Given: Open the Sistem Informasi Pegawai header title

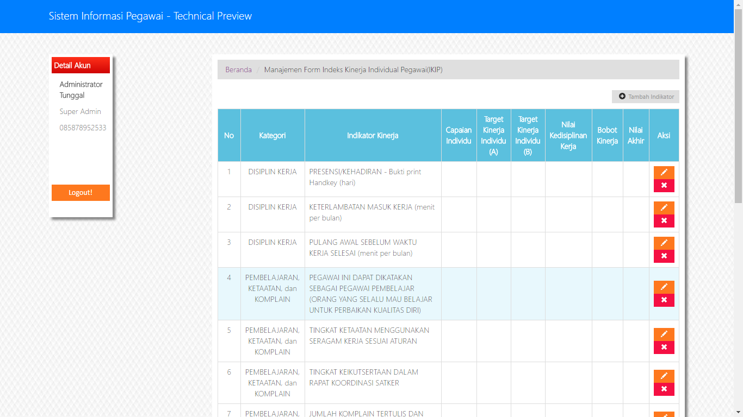Looking at the screenshot, I should pos(150,16).
